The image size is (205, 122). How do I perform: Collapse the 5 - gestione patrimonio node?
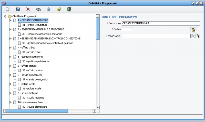pos(10,57)
